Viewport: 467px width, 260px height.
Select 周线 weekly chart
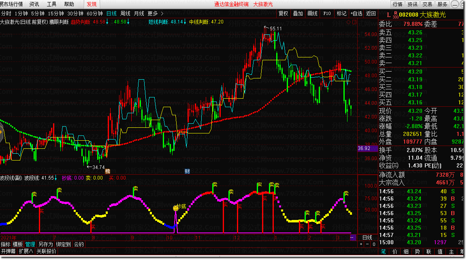tap(126, 14)
